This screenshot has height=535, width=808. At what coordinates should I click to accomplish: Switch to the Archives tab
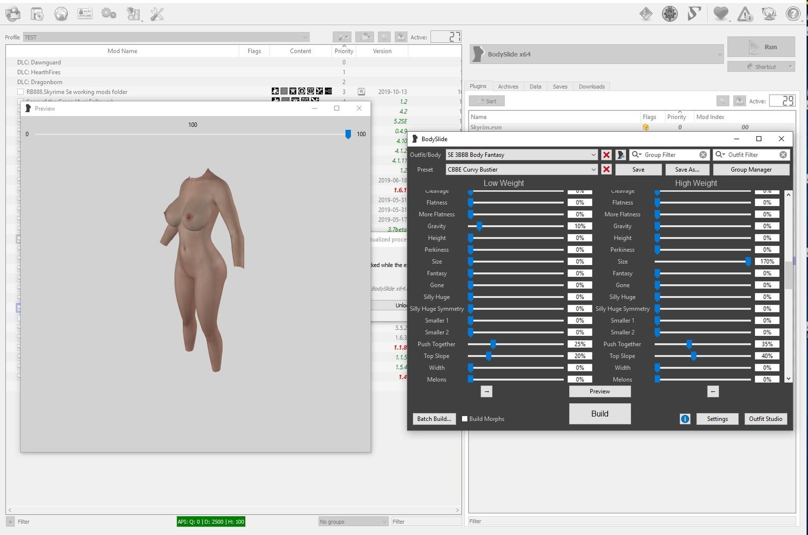(508, 87)
